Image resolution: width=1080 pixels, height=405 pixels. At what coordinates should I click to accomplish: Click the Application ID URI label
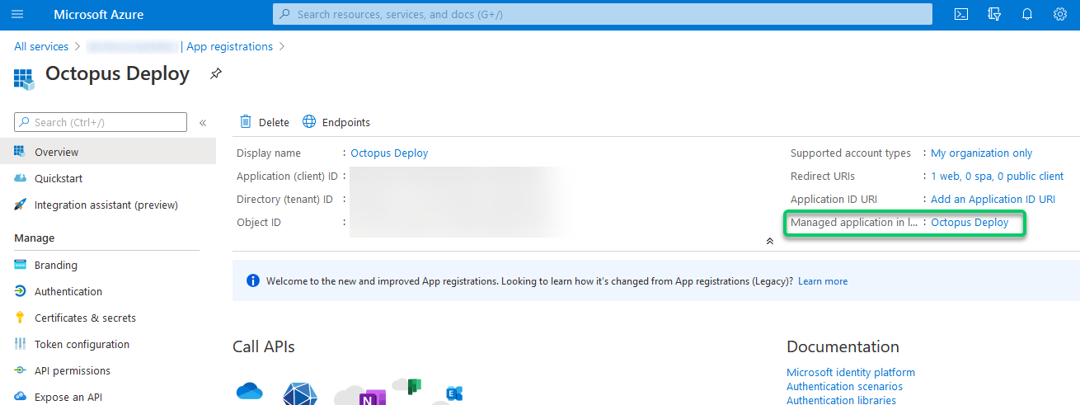coord(833,199)
